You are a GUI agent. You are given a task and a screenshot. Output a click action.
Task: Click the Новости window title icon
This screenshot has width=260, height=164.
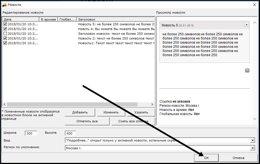[x=4, y=5]
